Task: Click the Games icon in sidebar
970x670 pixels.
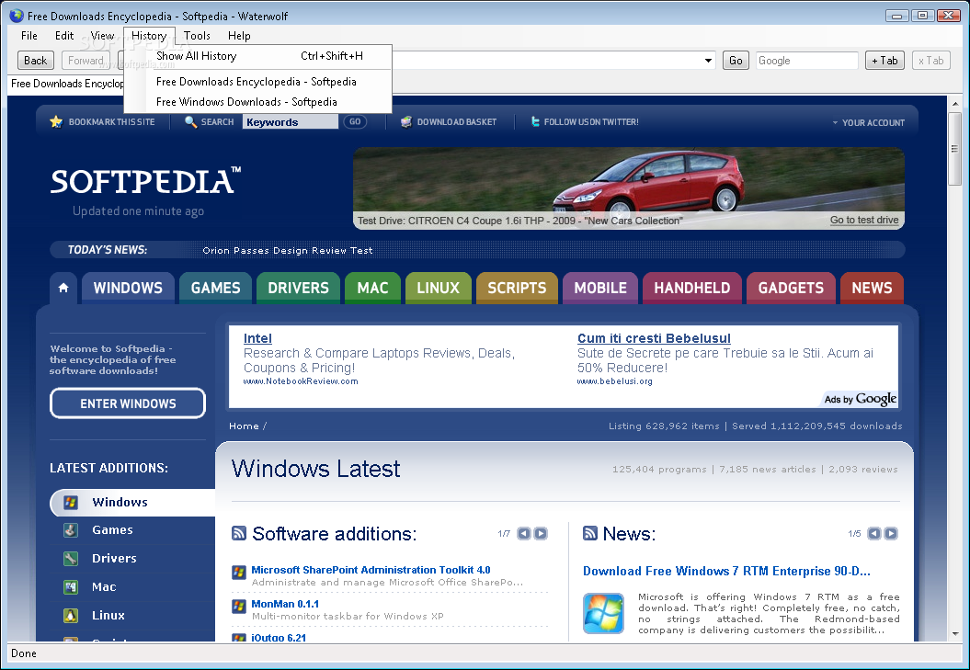Action: (71, 530)
